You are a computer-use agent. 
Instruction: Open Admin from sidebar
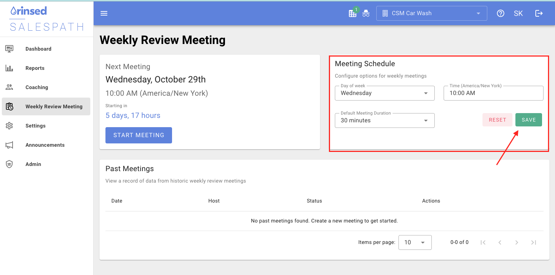tap(46, 164)
